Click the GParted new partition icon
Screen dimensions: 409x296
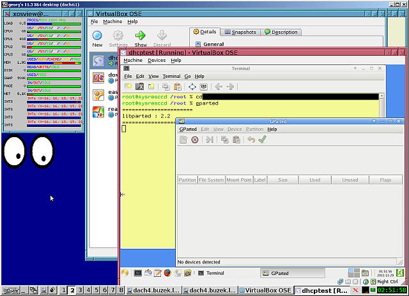click(183, 140)
